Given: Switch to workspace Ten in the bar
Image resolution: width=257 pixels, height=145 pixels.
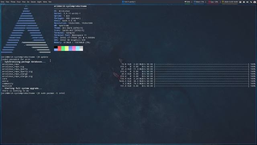Looking at the screenshot, I should [50, 2].
